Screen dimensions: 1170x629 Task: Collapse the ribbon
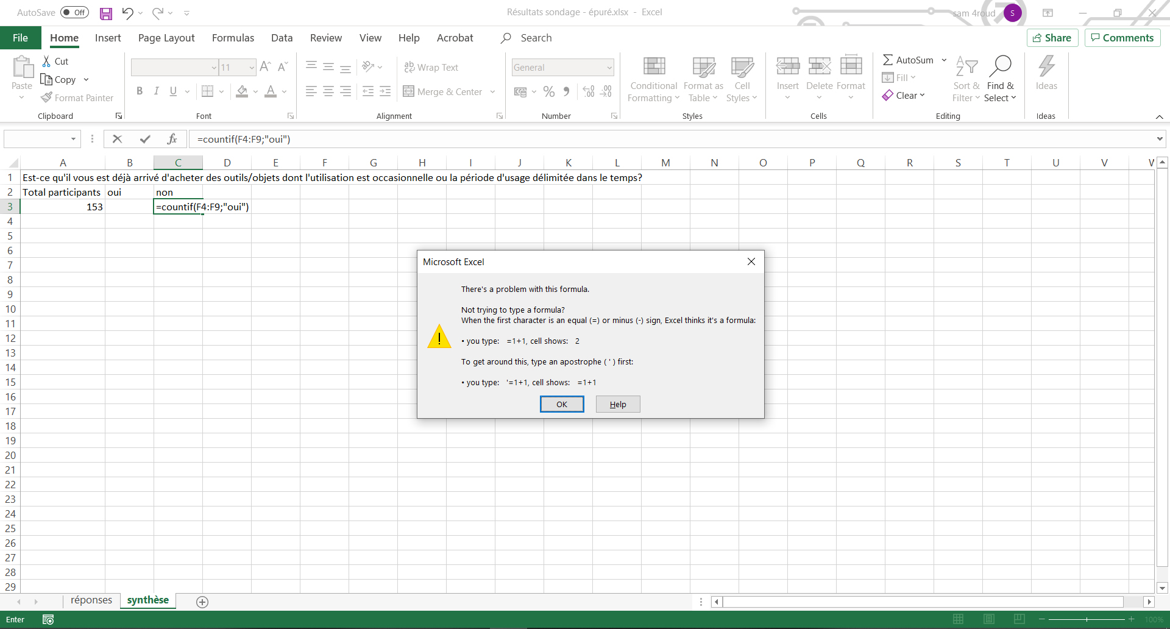1159,116
